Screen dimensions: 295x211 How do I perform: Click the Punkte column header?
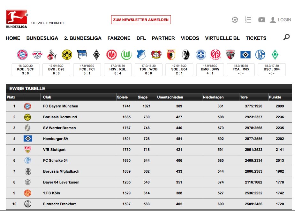click(x=275, y=97)
